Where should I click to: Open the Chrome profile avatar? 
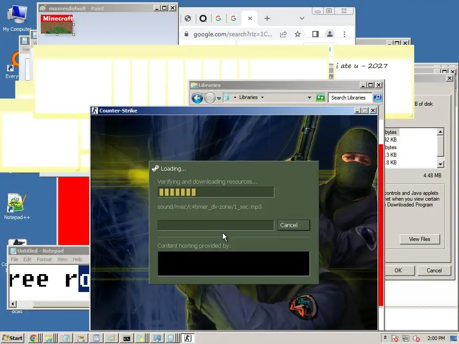(x=330, y=34)
